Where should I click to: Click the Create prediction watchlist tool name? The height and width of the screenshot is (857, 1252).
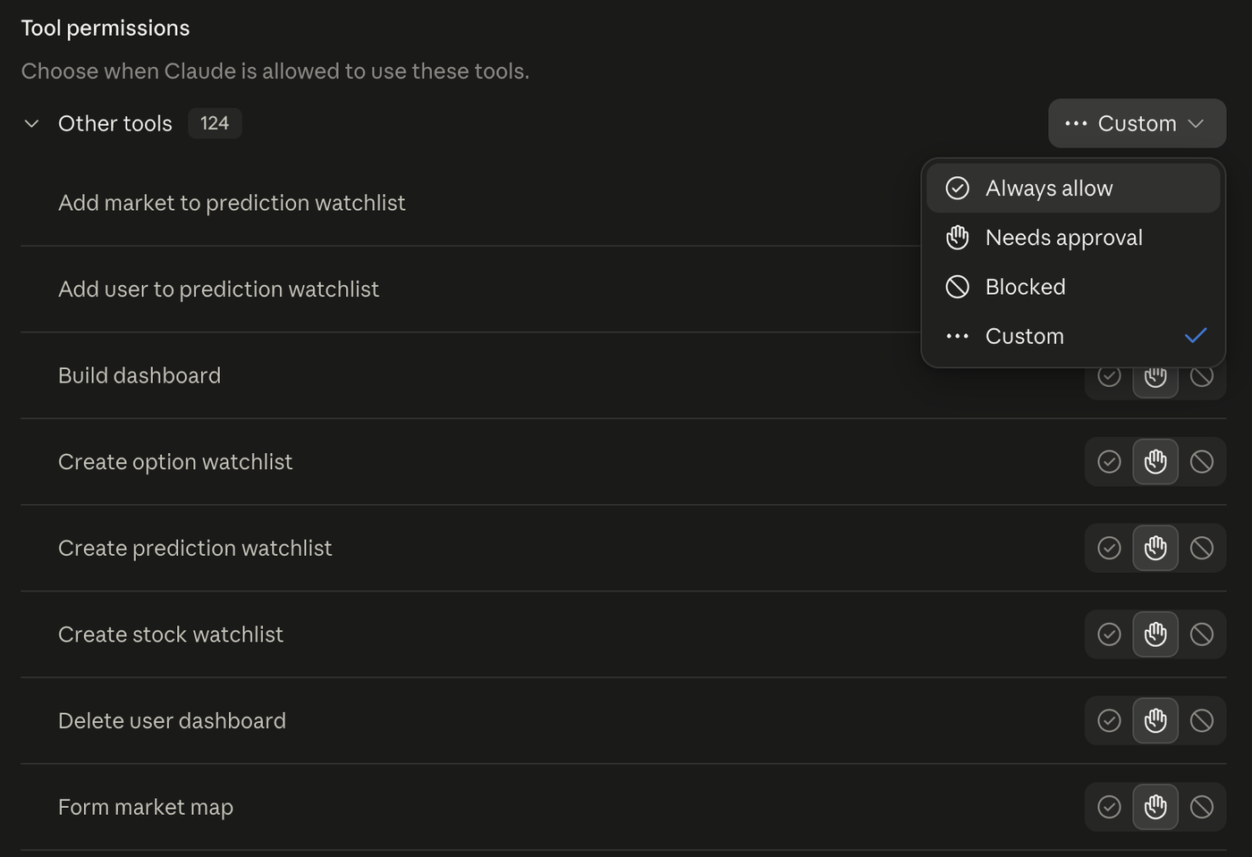point(195,548)
